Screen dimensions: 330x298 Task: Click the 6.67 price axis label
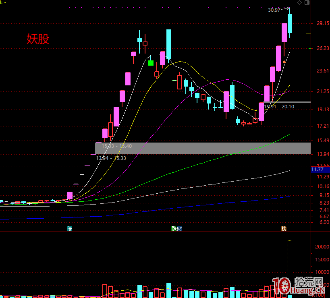[324, 217]
